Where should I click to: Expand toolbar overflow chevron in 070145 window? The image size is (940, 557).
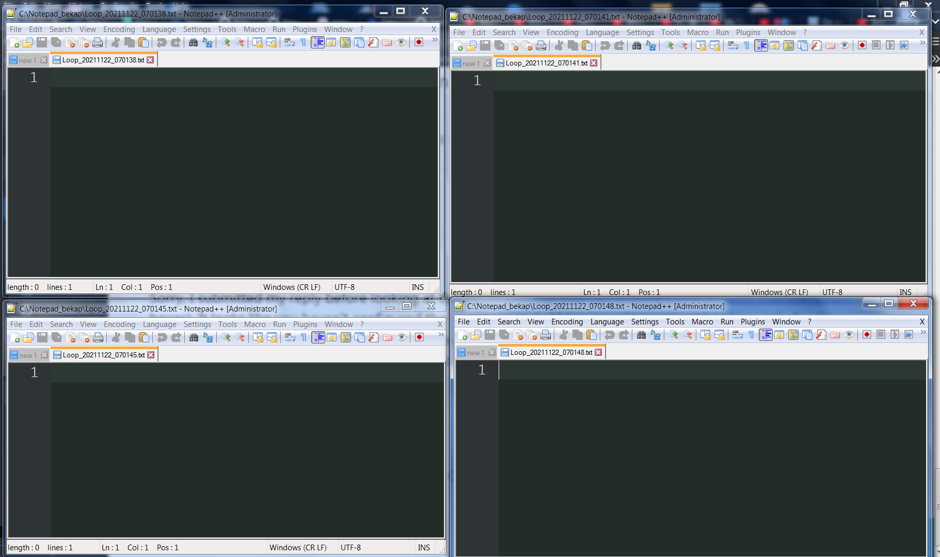coord(441,335)
